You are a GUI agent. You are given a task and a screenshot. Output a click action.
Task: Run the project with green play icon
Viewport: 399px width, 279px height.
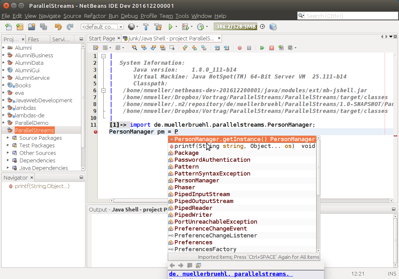pos(171,27)
